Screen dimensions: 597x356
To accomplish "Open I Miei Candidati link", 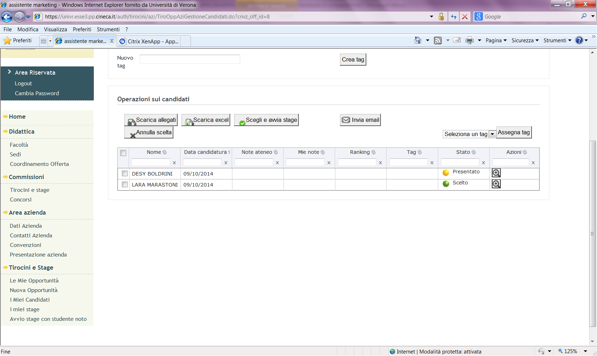I will (30, 300).
